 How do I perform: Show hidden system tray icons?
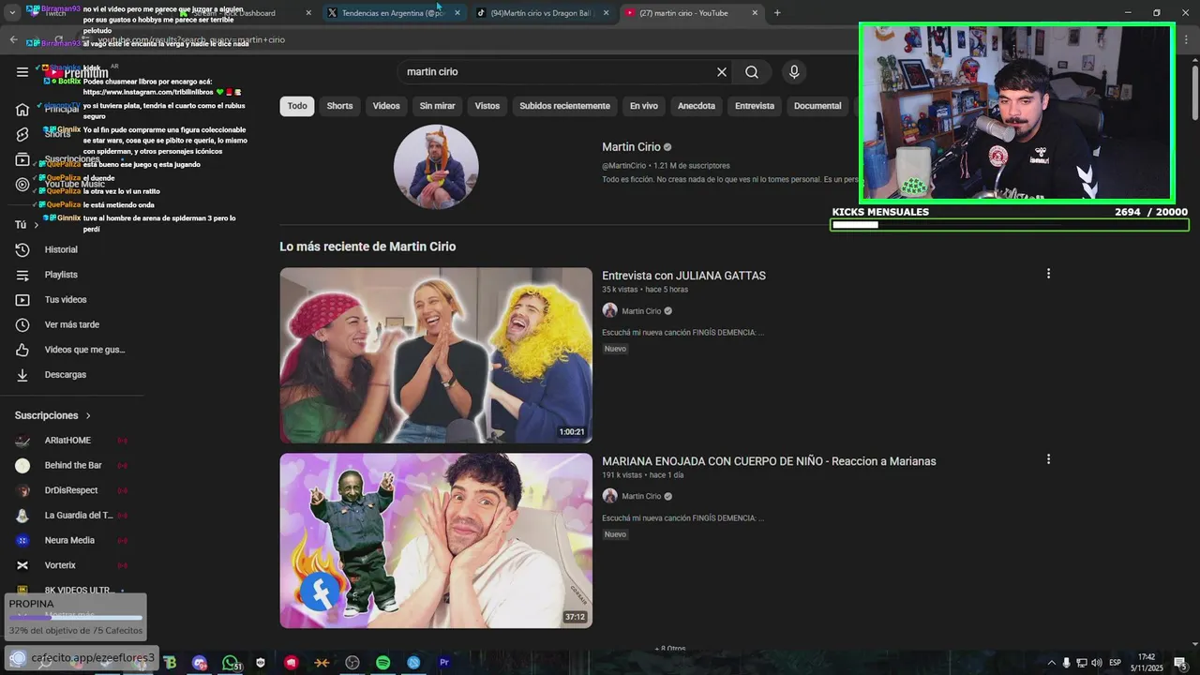click(1051, 663)
